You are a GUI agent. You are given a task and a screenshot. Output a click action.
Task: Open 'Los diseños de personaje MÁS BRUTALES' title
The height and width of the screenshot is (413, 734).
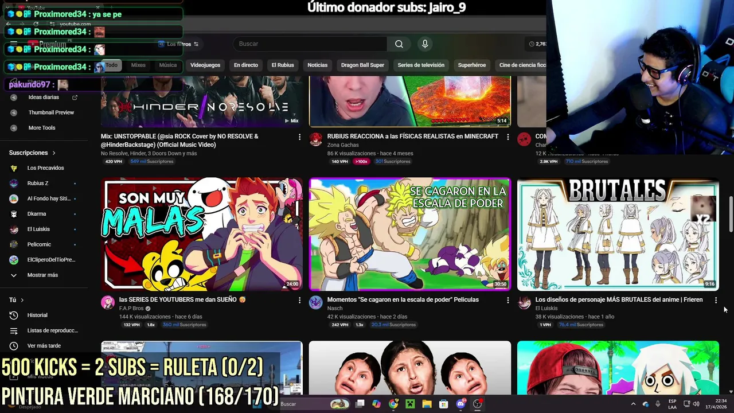(619, 299)
